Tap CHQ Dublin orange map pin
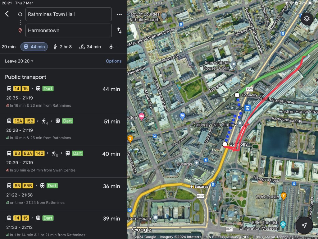The height and width of the screenshot is (239, 318). click(x=284, y=196)
